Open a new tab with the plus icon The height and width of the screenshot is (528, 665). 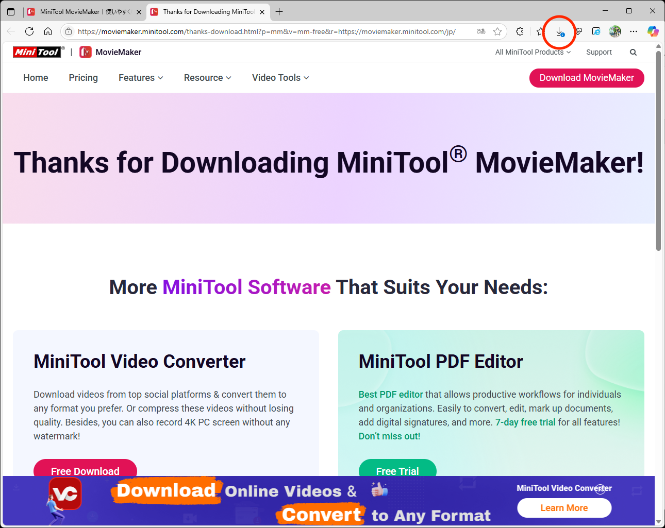point(279,11)
